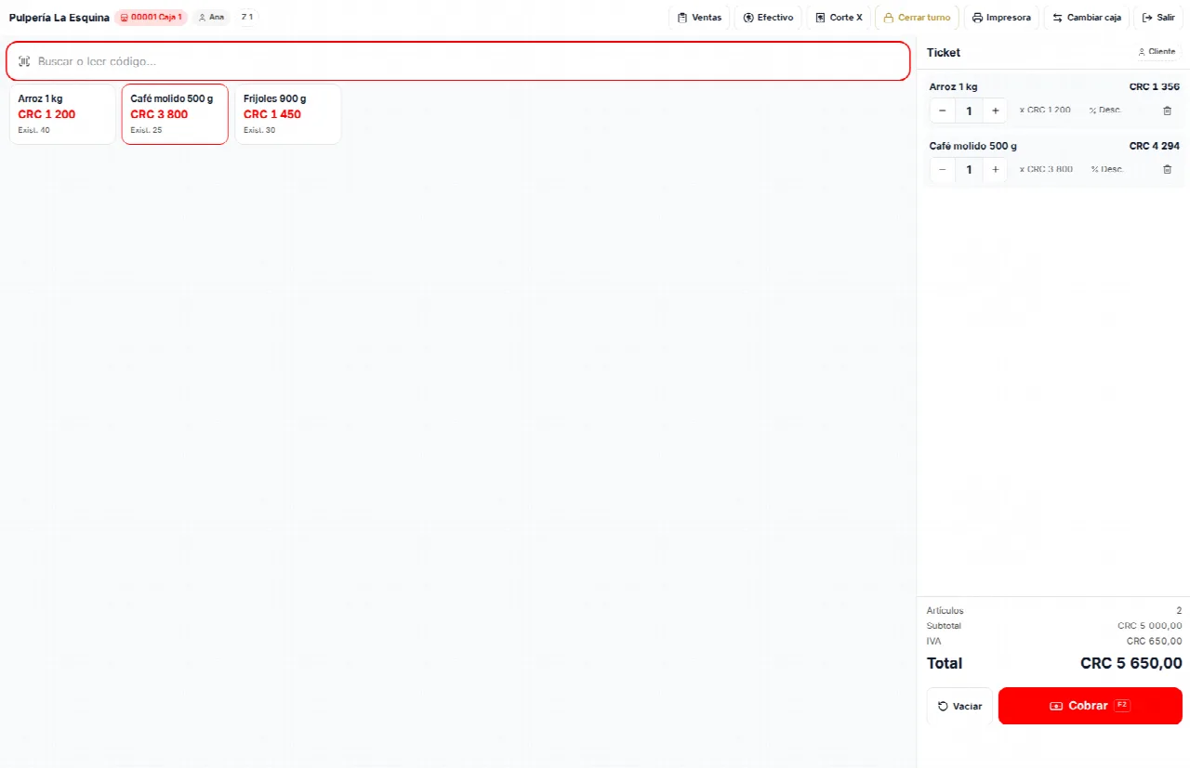Click the Ticket panel heading
The width and height of the screenshot is (1190, 768).
click(944, 53)
